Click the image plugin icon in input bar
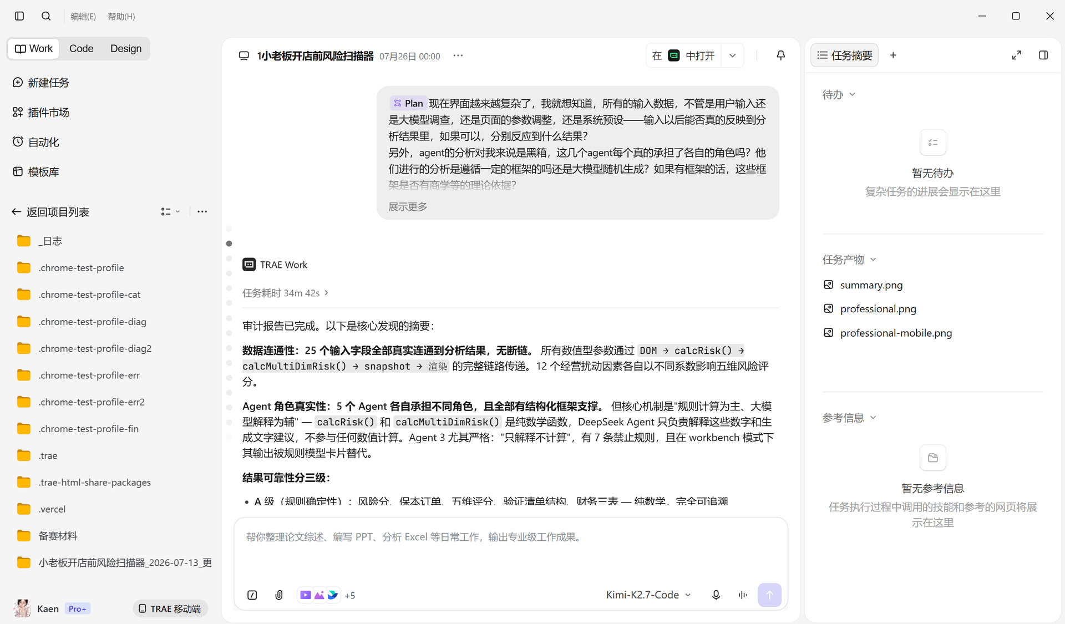Image resolution: width=1065 pixels, height=624 pixels. (319, 595)
